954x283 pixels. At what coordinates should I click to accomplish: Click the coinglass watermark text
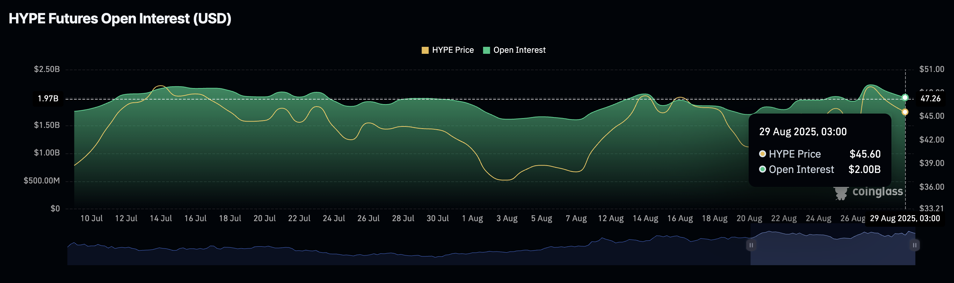click(x=877, y=191)
